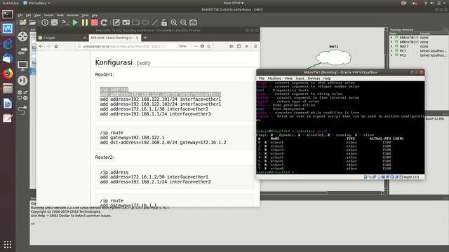Open the Input menu in VirtualBox window
Image resolution: width=449 pixels, height=252 pixels.
coord(300,78)
